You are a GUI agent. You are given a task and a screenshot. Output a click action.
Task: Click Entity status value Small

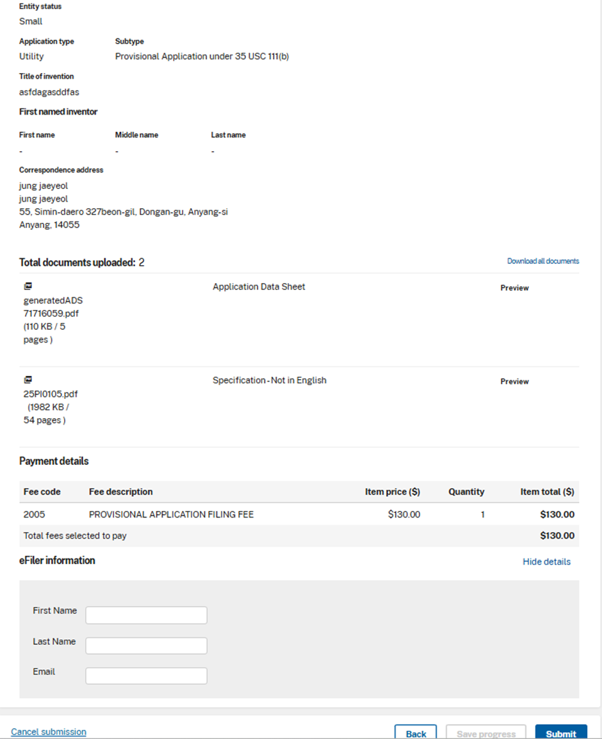click(x=31, y=22)
